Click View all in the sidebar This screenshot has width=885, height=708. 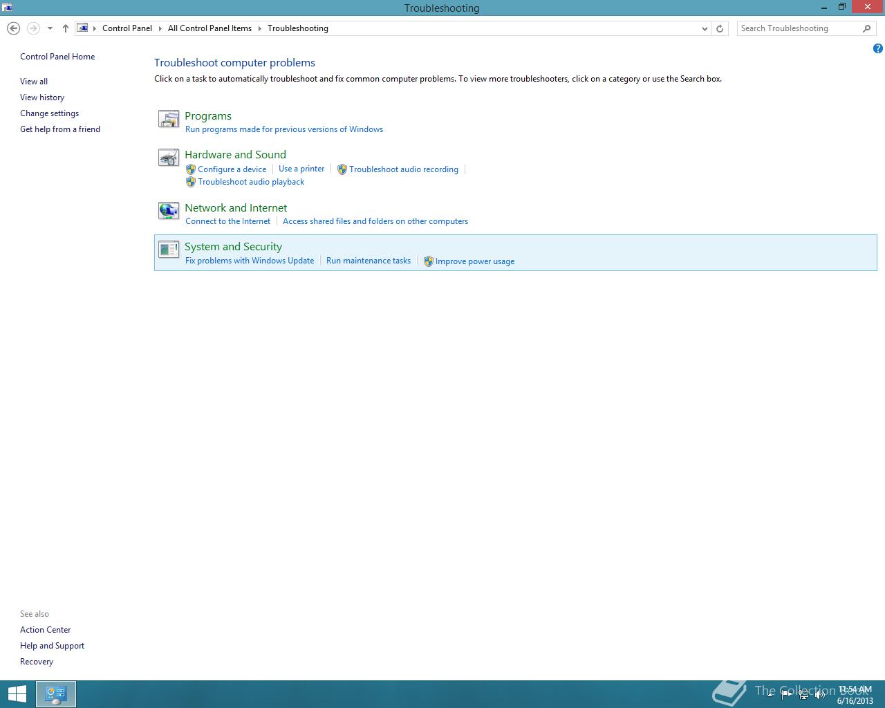pos(34,82)
